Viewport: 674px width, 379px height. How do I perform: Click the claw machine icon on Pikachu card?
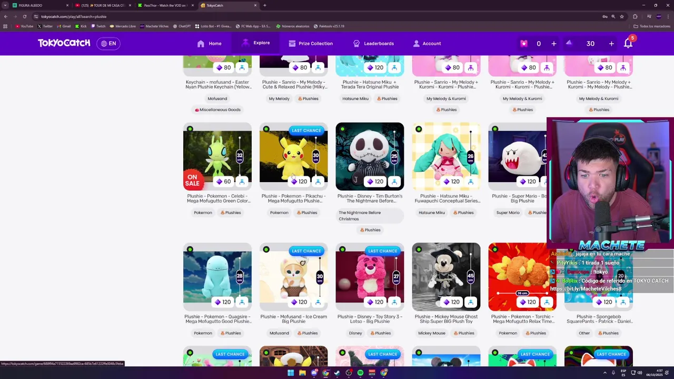pos(318,182)
